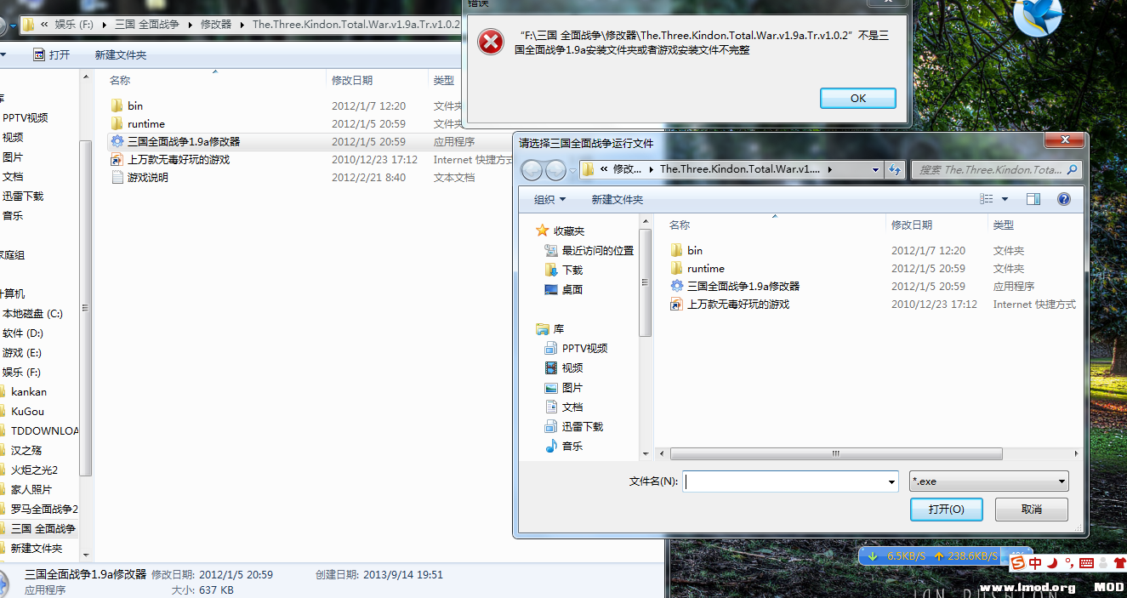Open the 组织 menu in the dialog
This screenshot has height=598, width=1127.
pyautogui.click(x=549, y=198)
